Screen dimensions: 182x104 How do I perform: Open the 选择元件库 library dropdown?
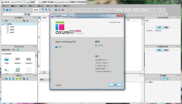tap(7, 50)
